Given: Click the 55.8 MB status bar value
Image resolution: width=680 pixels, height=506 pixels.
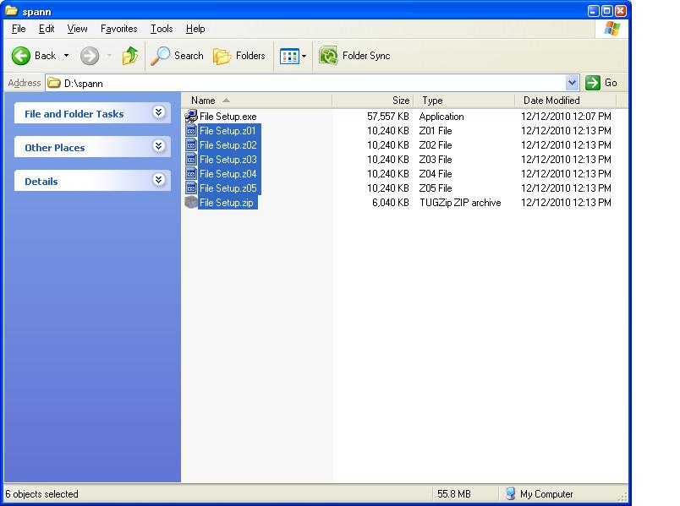Looking at the screenshot, I should [x=453, y=494].
